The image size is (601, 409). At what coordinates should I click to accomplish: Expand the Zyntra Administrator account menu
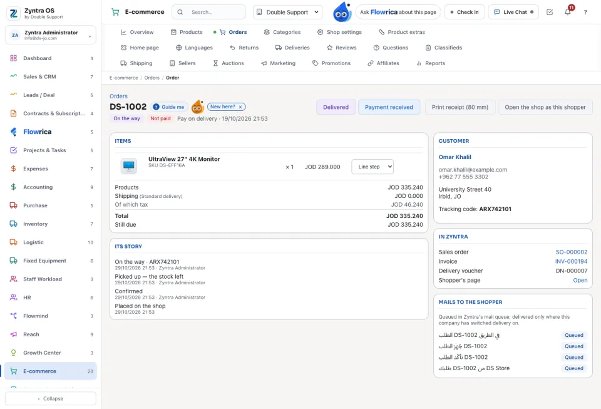click(51, 35)
